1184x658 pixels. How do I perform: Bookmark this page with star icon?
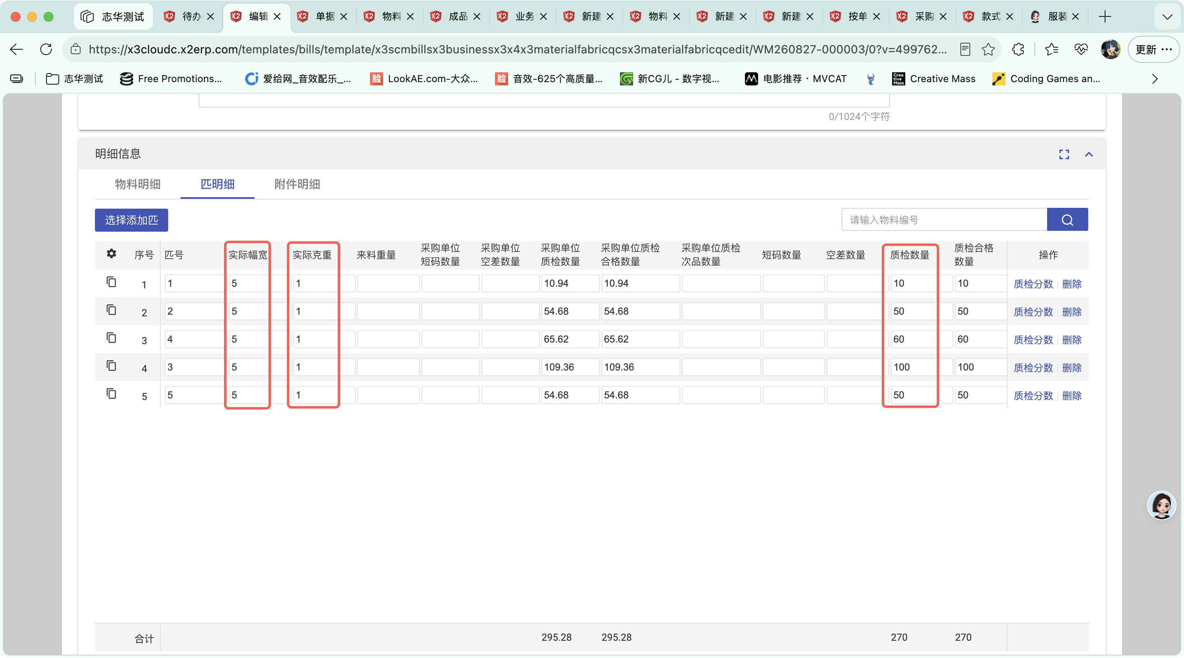tap(988, 49)
